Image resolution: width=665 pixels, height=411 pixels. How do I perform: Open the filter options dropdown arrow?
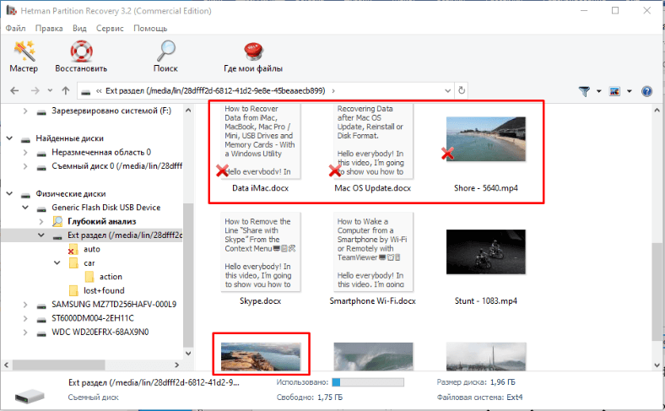[599, 91]
